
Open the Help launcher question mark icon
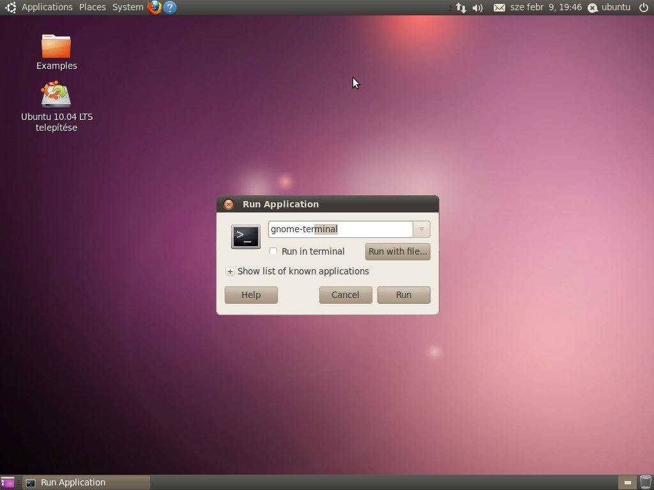tap(170, 7)
